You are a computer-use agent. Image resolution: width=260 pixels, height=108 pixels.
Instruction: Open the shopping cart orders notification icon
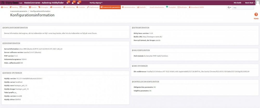pos(68,3)
